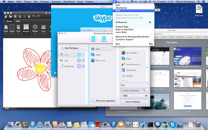Image resolution: width=208 pixels, height=130 pixels.
Task: Add Sky Gamblers with its plus button
Action: point(144,53)
